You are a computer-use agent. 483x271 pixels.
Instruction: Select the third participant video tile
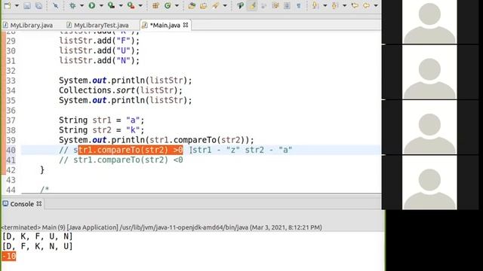[429, 127]
